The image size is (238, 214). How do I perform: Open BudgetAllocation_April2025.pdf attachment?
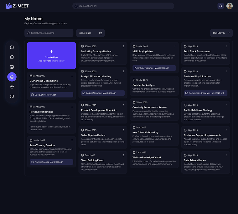point(103,93)
